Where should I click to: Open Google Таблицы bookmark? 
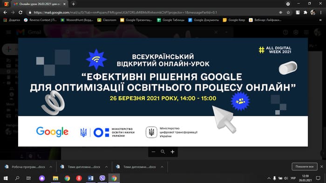[171, 20]
